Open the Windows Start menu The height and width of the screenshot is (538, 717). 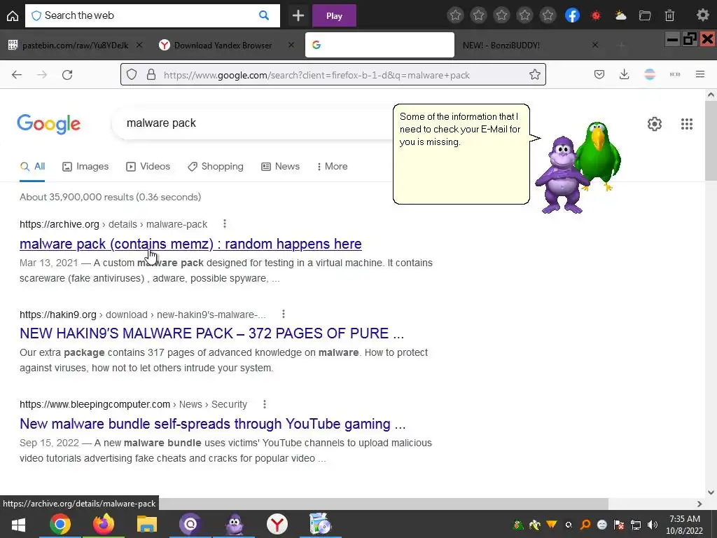point(18,525)
